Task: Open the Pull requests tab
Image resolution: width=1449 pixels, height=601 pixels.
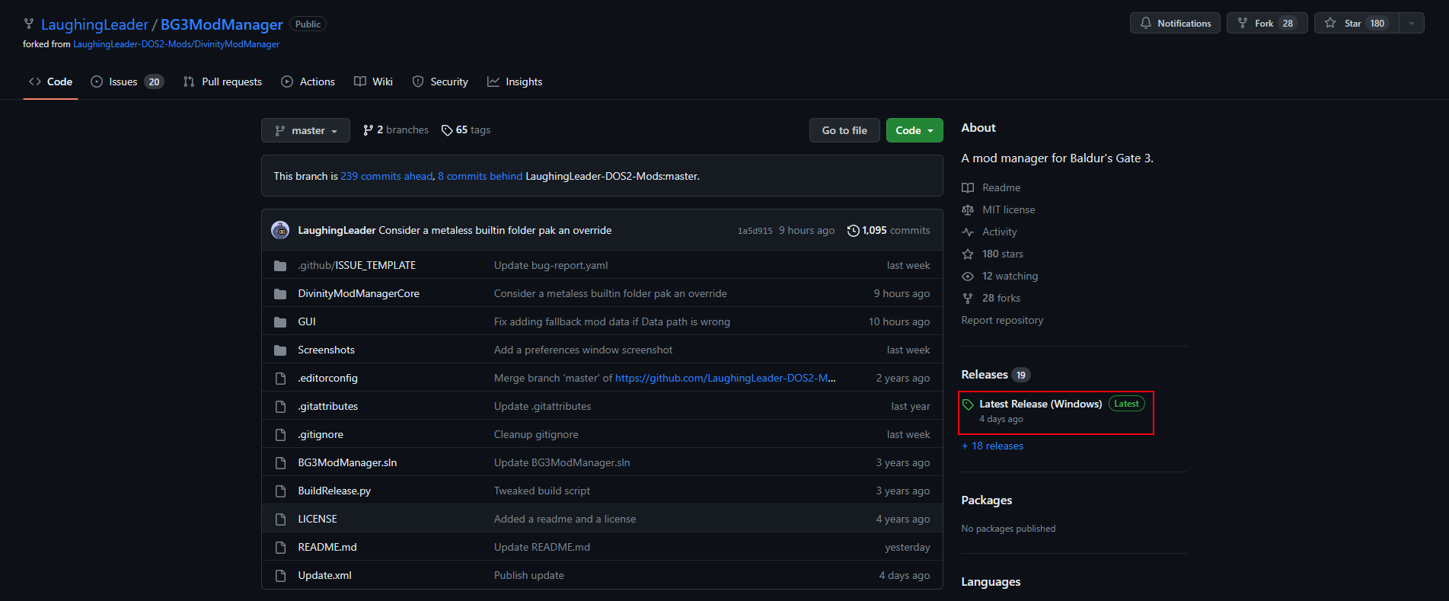Action: [222, 82]
